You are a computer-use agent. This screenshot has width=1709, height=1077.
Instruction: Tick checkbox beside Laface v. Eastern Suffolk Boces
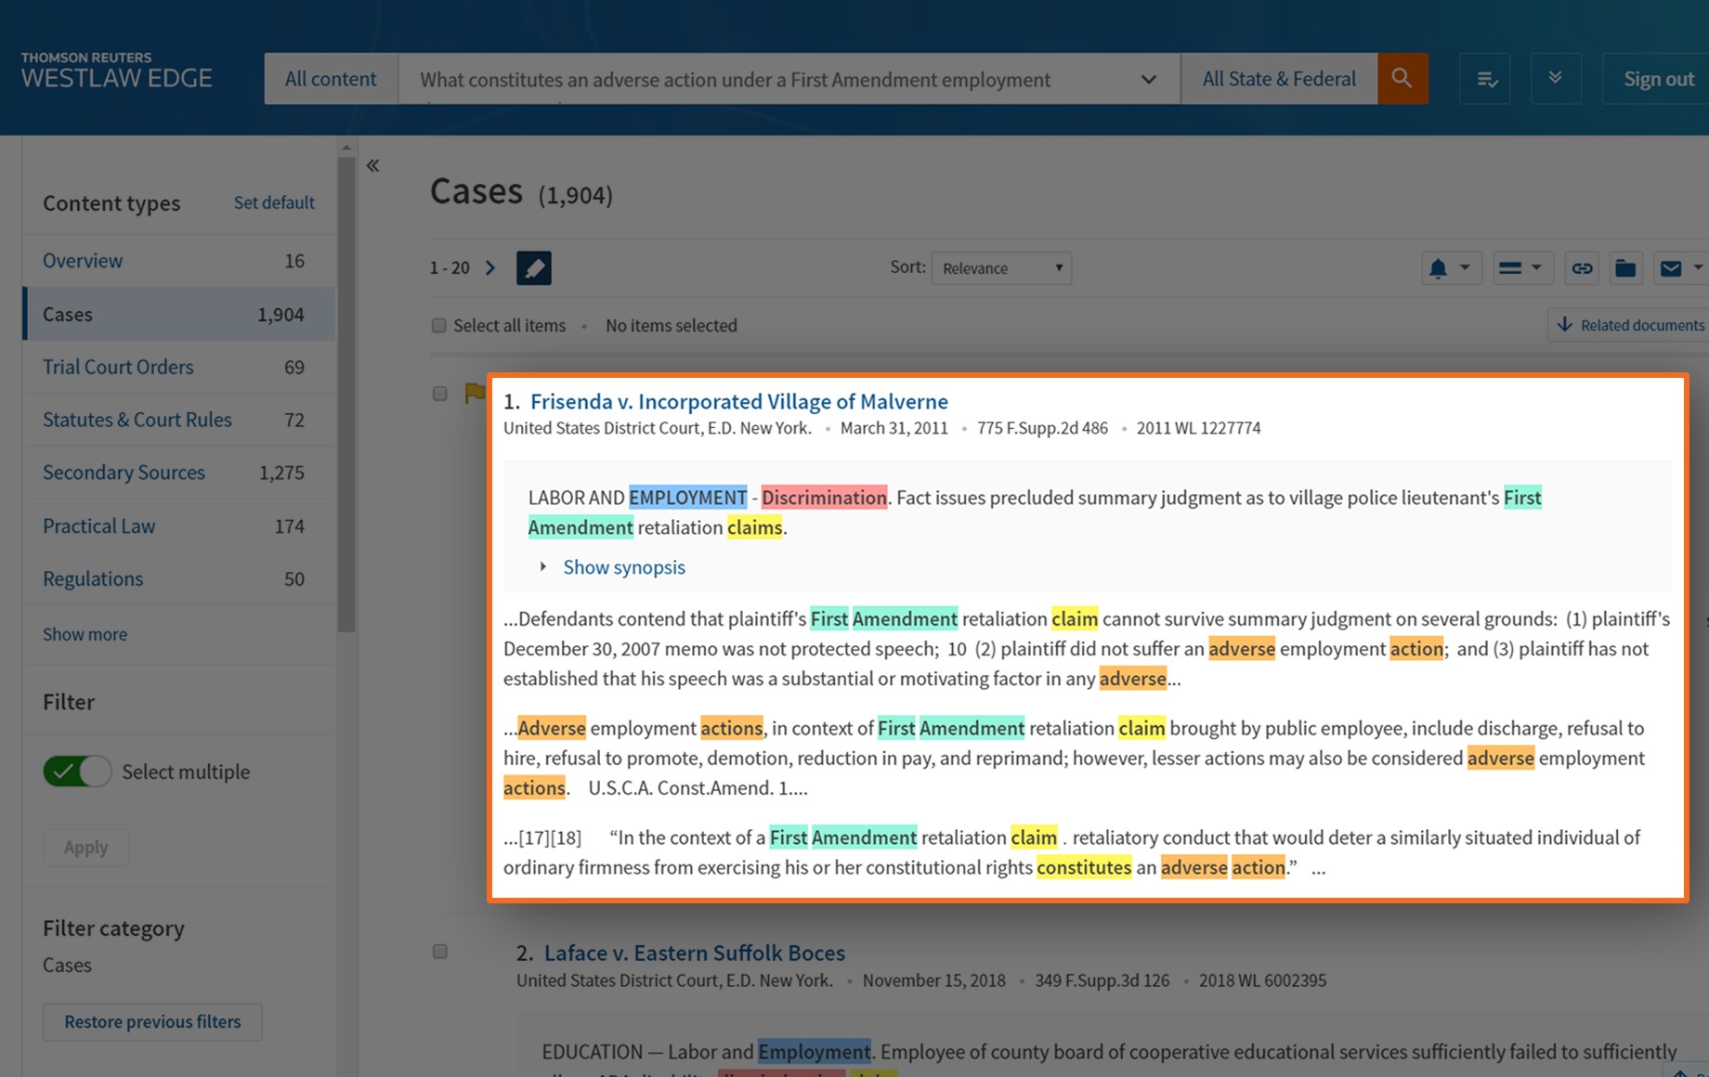point(440,952)
